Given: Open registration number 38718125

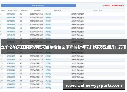Looking at the screenshot, I should click(11, 35).
